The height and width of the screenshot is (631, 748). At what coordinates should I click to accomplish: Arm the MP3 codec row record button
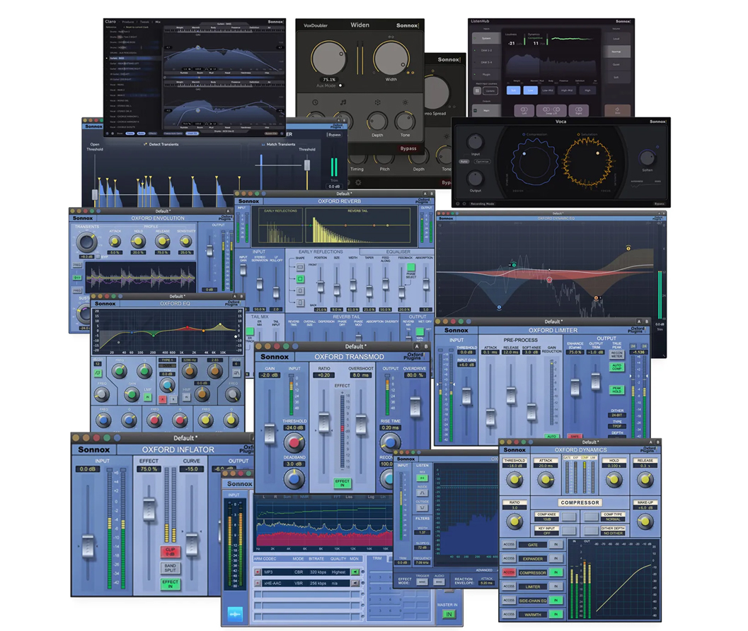[x=258, y=572]
